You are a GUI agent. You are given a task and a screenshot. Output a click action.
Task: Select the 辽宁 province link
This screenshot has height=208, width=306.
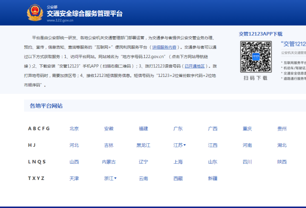coord(143,162)
